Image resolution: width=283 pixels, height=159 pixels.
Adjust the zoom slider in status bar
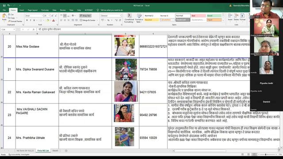tap(266, 154)
